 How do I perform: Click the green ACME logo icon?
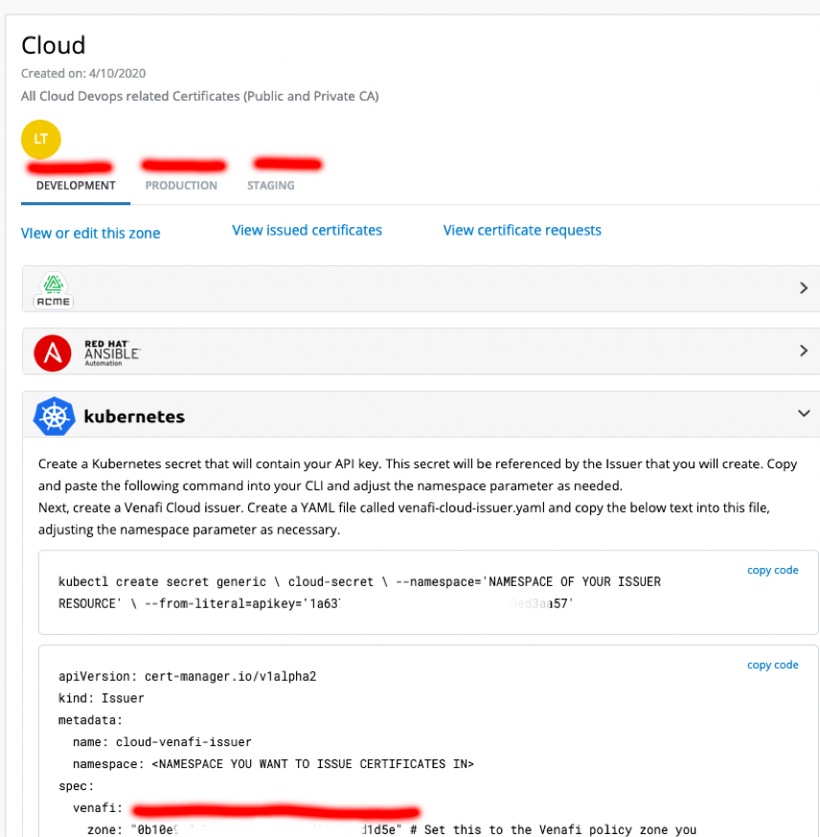click(55, 285)
